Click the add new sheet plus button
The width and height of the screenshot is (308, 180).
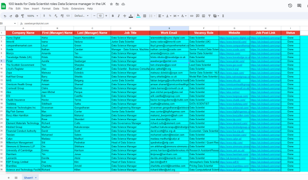click(9, 178)
